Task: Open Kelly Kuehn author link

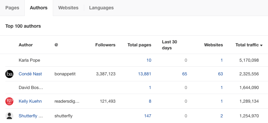Action: (x=30, y=101)
